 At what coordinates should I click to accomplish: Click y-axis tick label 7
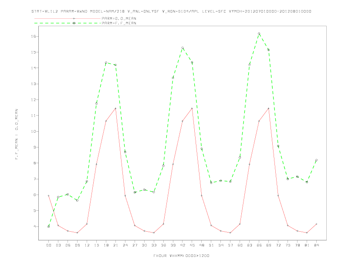34,179
